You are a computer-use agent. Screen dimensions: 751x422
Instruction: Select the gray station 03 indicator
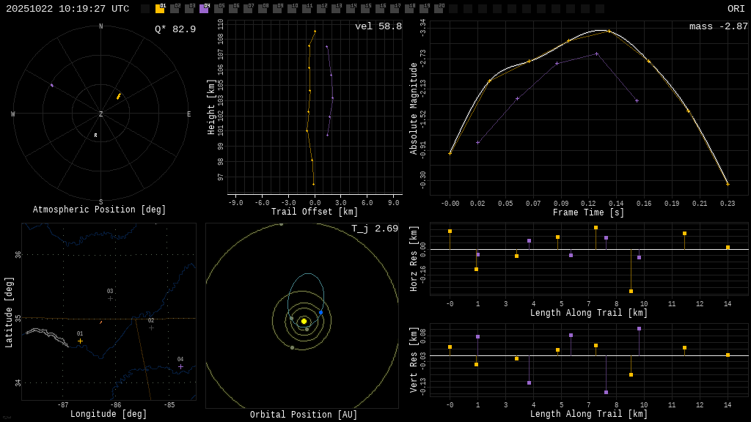(x=189, y=9)
